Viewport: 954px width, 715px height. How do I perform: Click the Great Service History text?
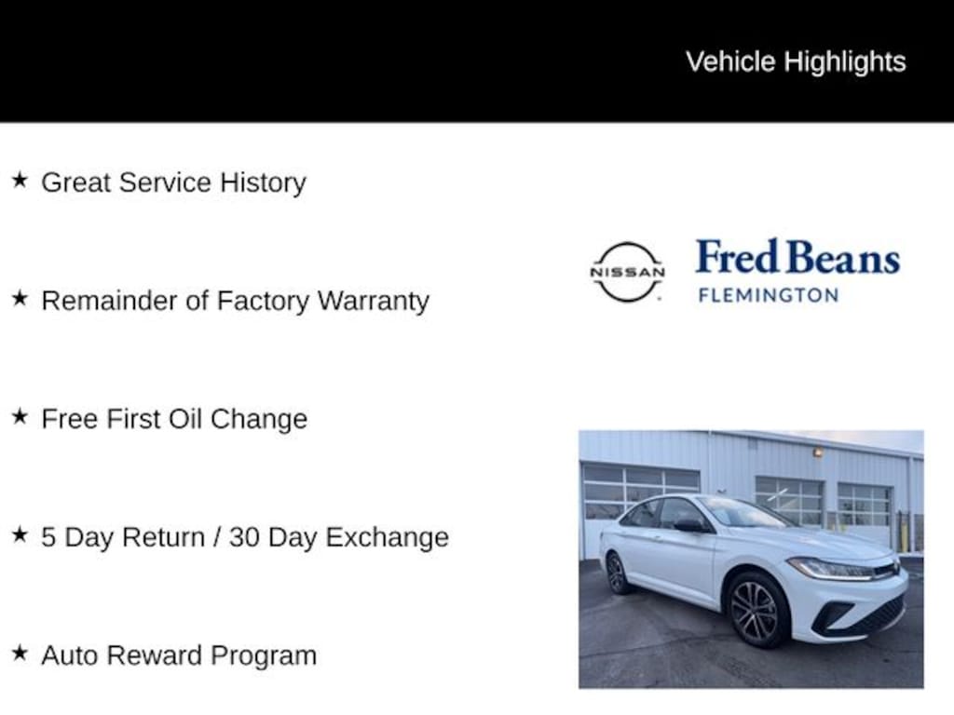tap(173, 182)
